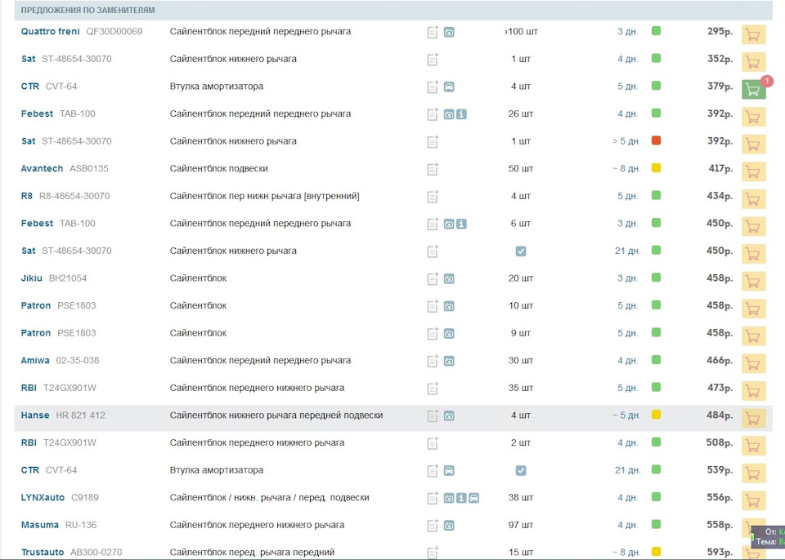785x560 pixels.
Task: Add the 473р. RBI T24GX901W to cart
Action: (753, 392)
